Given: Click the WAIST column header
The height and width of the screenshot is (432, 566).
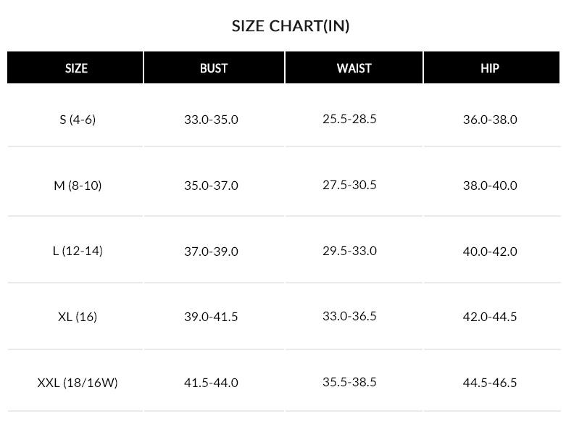Looking at the screenshot, I should [x=354, y=68].
